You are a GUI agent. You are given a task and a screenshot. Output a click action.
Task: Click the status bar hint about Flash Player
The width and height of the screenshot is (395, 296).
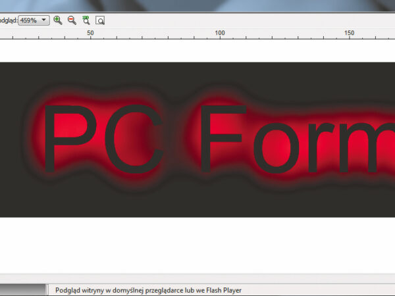coord(148,290)
